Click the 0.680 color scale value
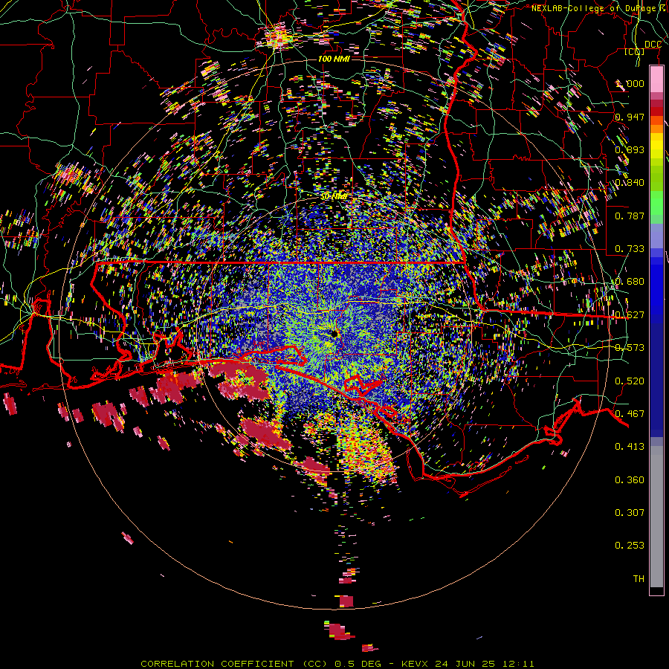The image size is (669, 669). tap(630, 282)
